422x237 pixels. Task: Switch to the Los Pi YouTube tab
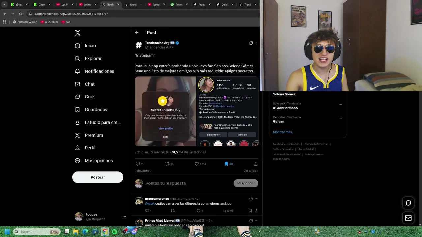tap(65, 5)
